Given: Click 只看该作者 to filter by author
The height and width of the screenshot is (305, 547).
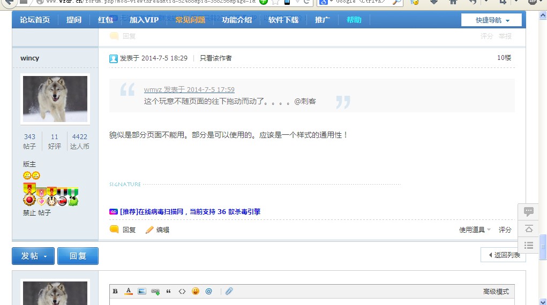Looking at the screenshot, I should pyautogui.click(x=215, y=58).
